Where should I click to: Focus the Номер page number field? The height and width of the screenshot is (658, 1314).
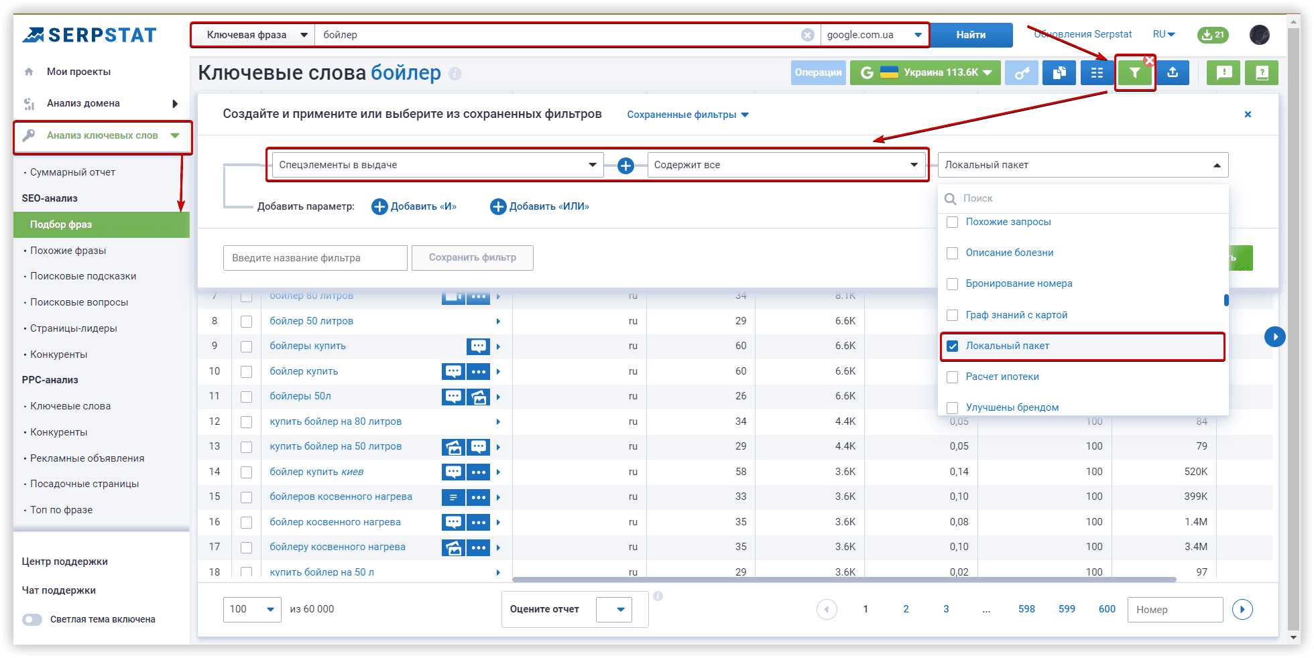(x=1175, y=610)
